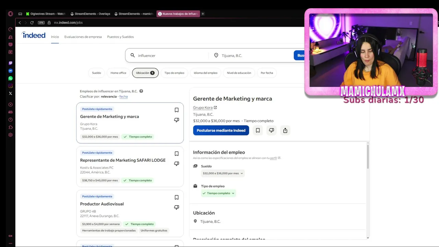The height and width of the screenshot is (247, 439).
Task: Bookmark the Productor Audiovisual job
Action: click(x=177, y=197)
